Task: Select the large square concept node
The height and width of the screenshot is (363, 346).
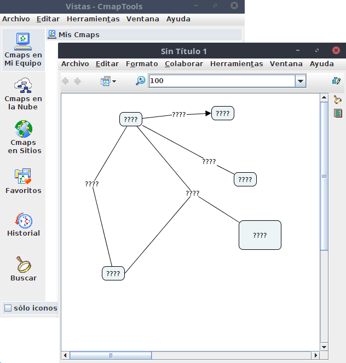Action: [x=259, y=235]
